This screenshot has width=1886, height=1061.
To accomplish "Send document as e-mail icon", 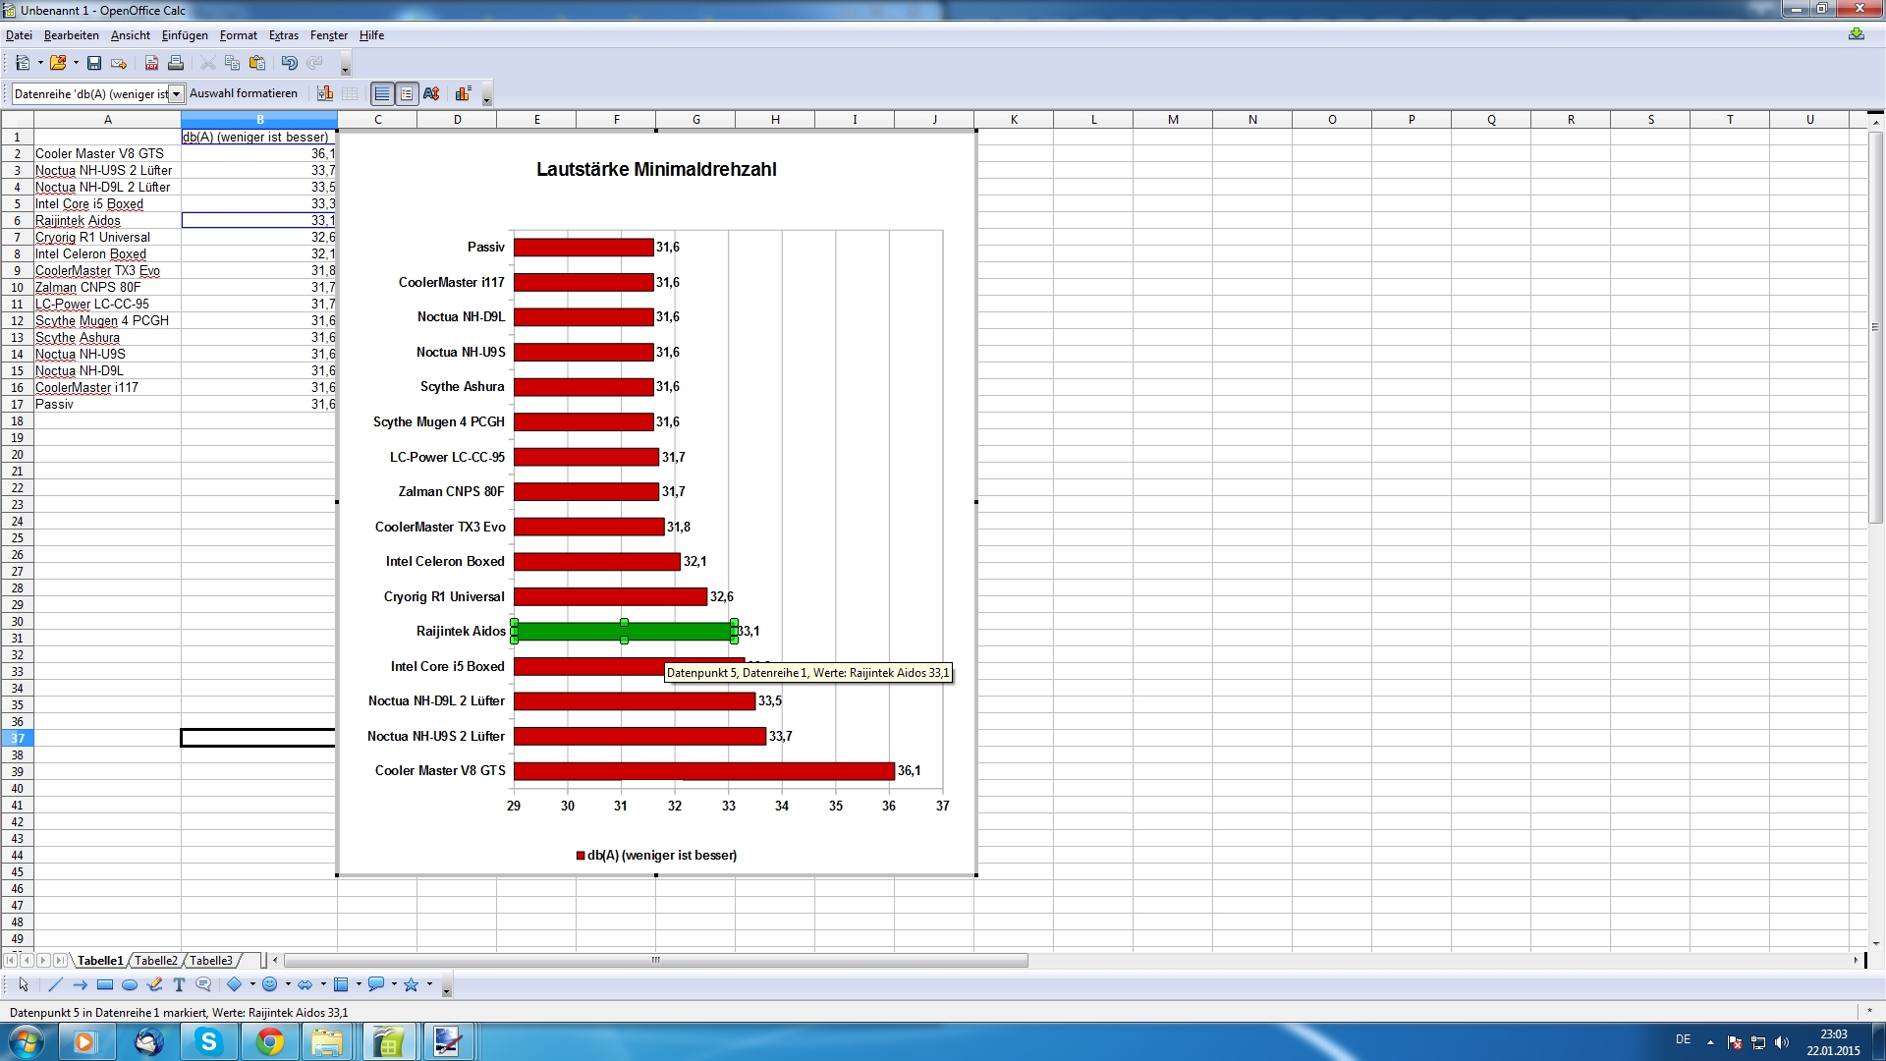I will (x=119, y=63).
